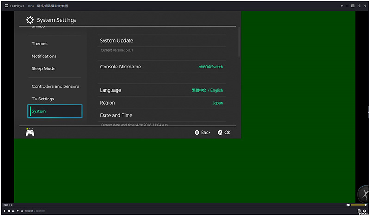Open the player settings gear icon
The width and height of the screenshot is (370, 216).
364,211
